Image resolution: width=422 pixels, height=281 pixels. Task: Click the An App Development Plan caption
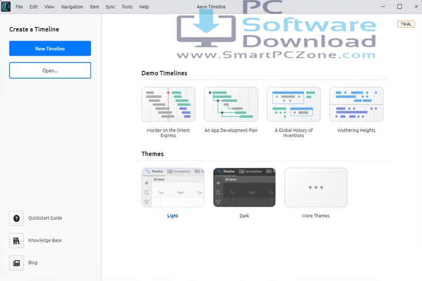pyautogui.click(x=231, y=130)
